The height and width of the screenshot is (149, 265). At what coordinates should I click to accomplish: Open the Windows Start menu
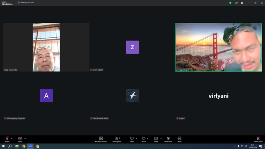tap(3, 146)
